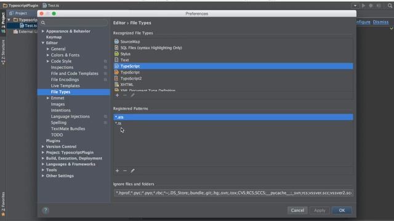Expand the Tools section

pyautogui.click(x=43, y=170)
